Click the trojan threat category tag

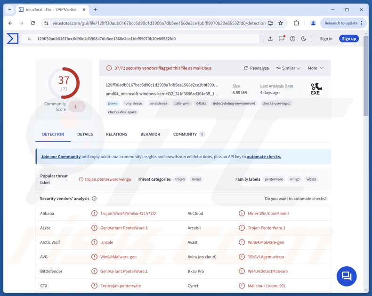pos(180,179)
